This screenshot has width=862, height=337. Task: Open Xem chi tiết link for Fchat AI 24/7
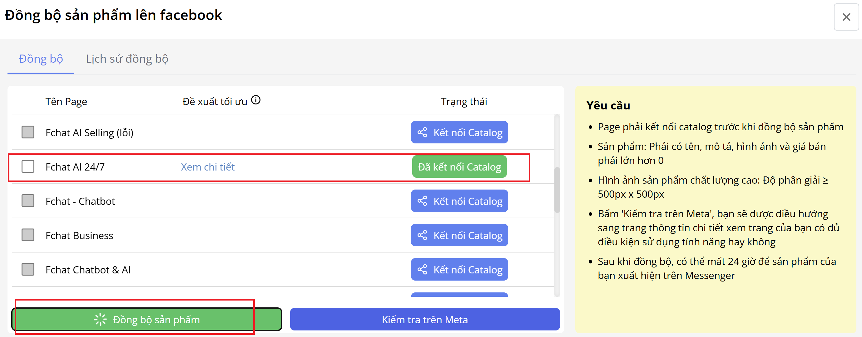tap(207, 167)
